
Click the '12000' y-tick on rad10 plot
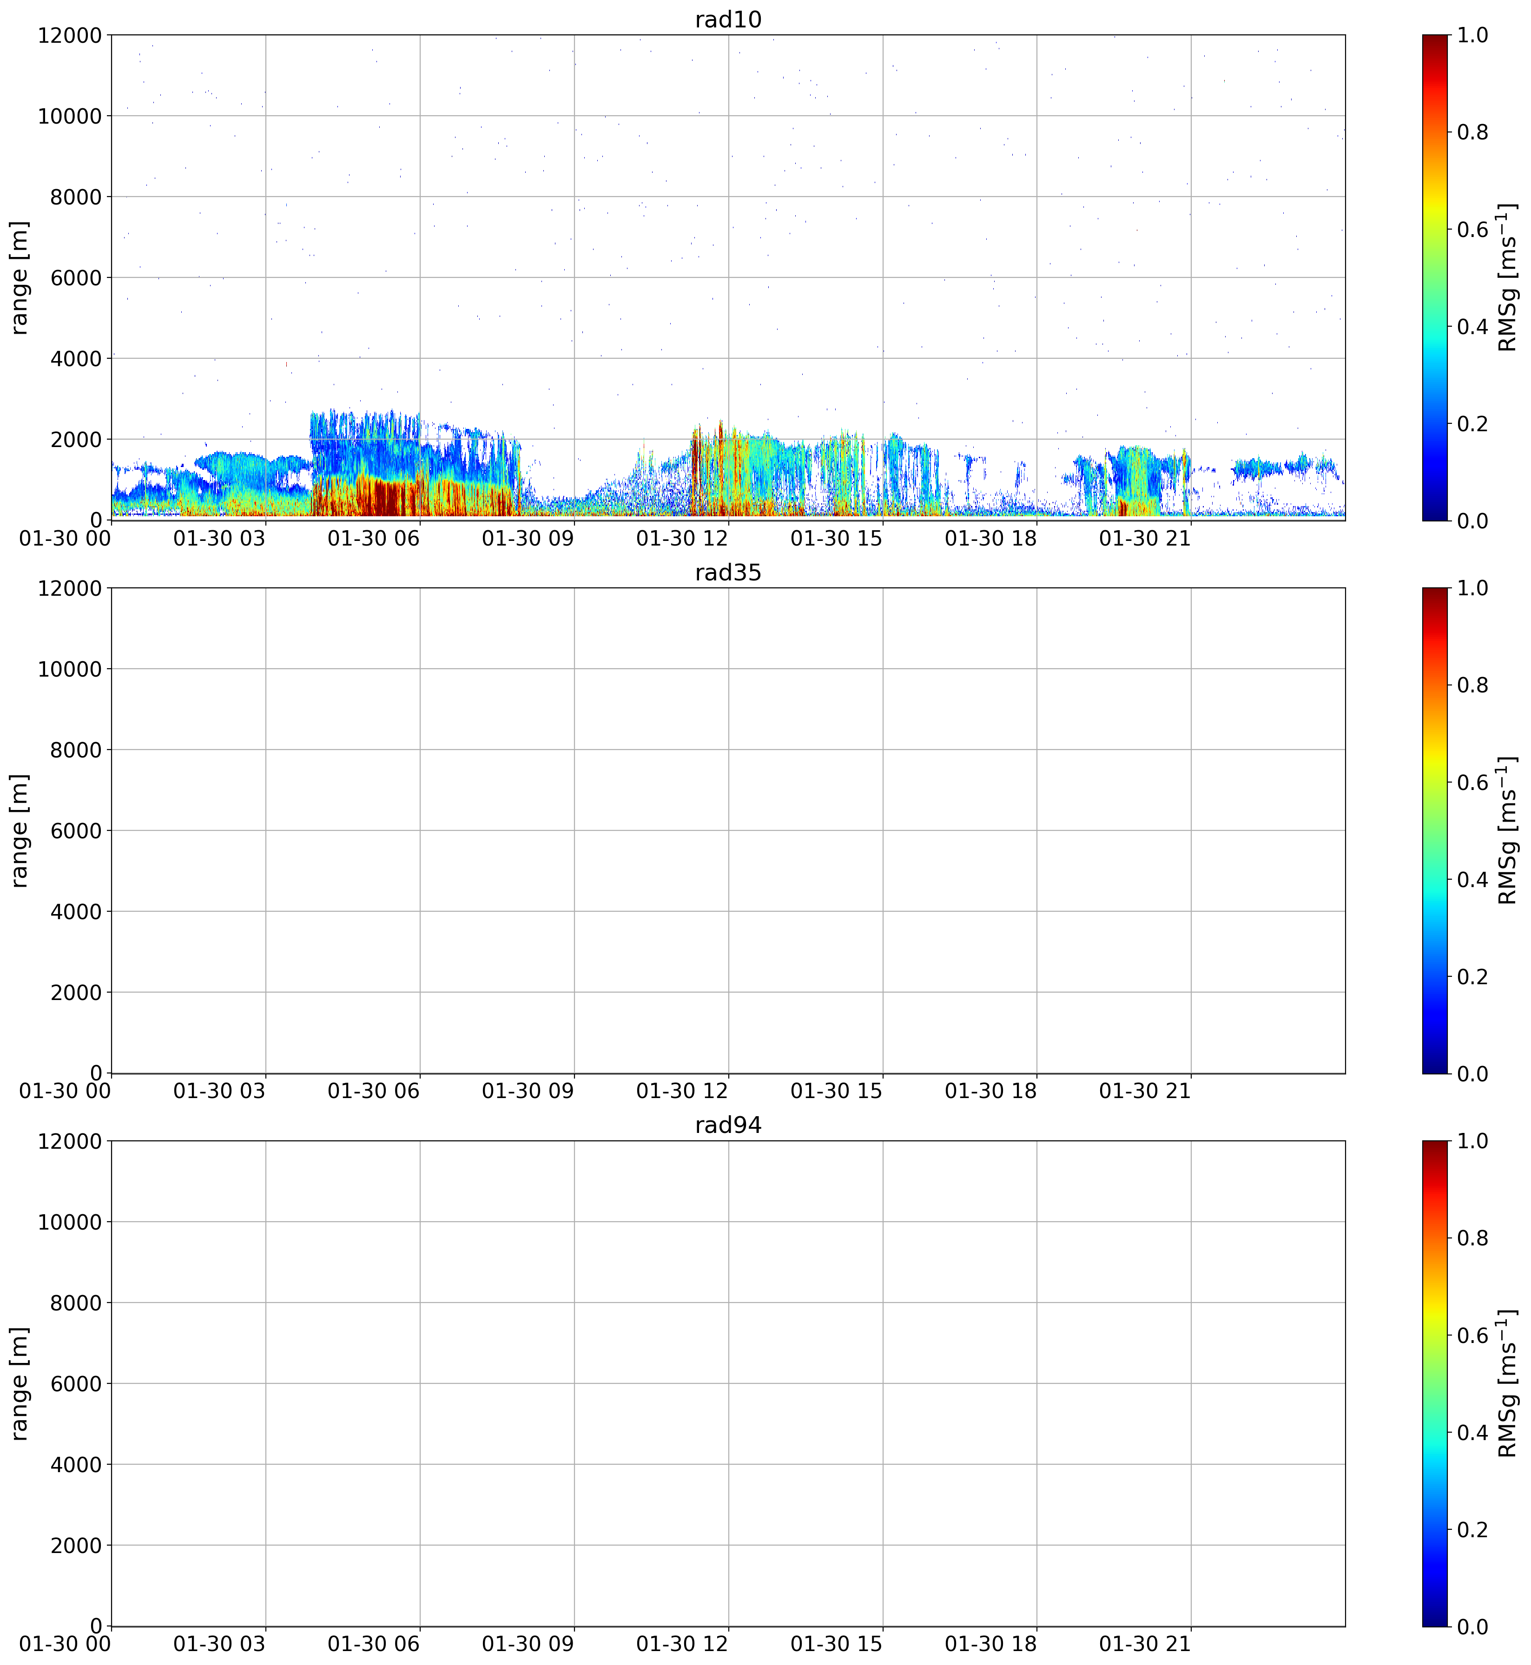coord(70,35)
